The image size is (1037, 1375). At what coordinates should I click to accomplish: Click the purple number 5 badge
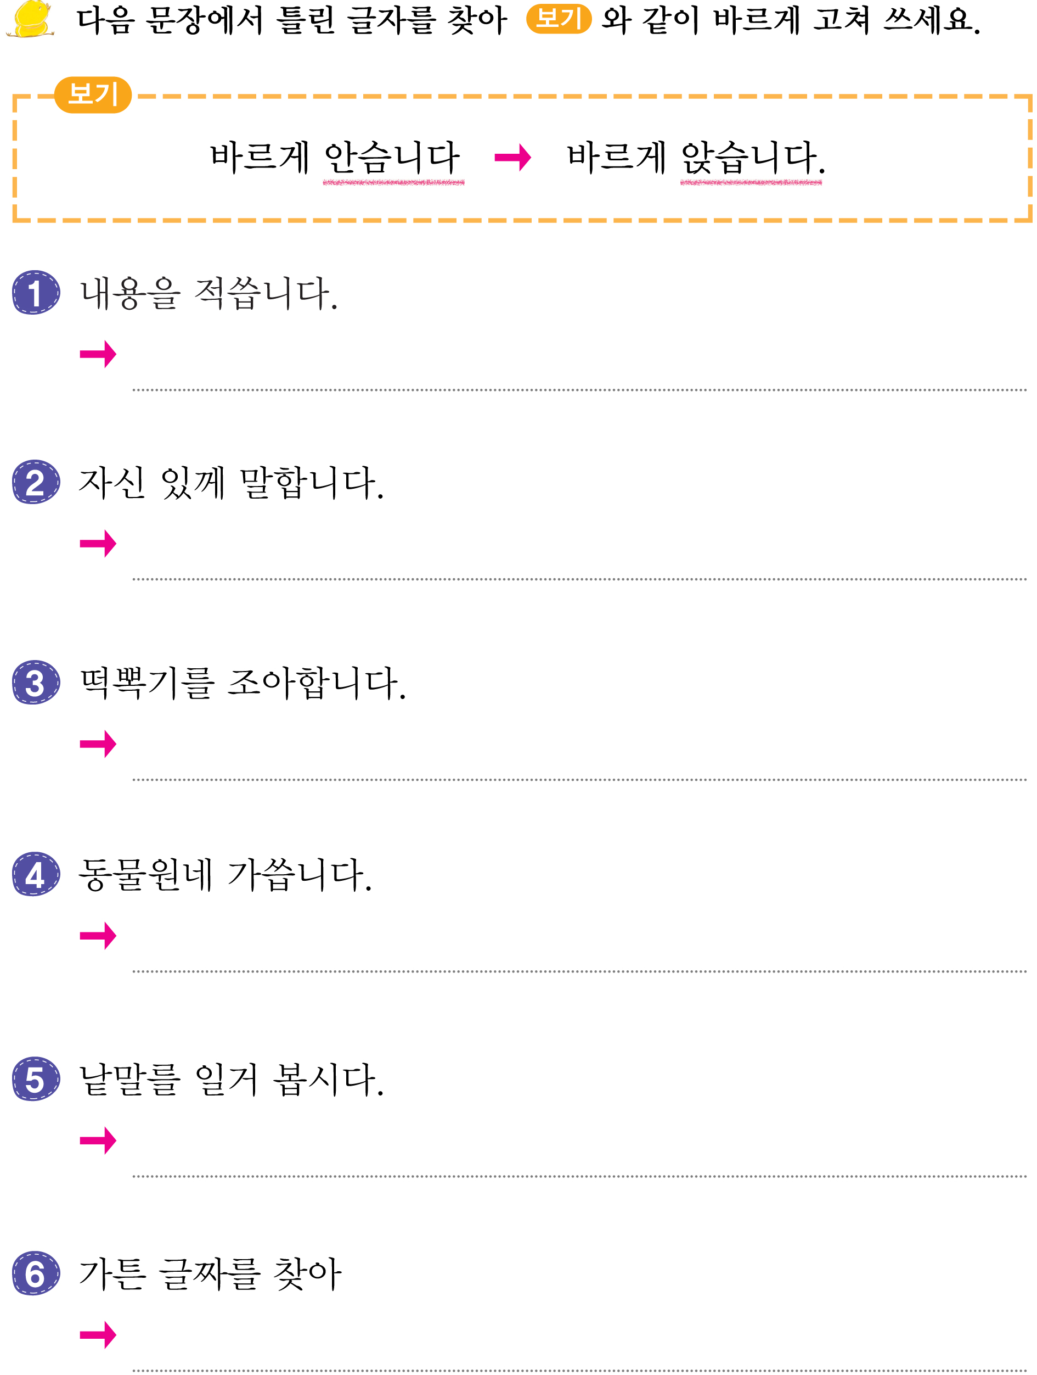point(36,1078)
